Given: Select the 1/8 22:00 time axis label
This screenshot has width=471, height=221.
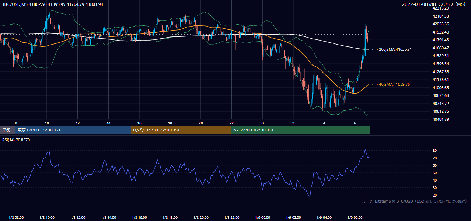Looking at the screenshot, I should (x=231, y=218).
